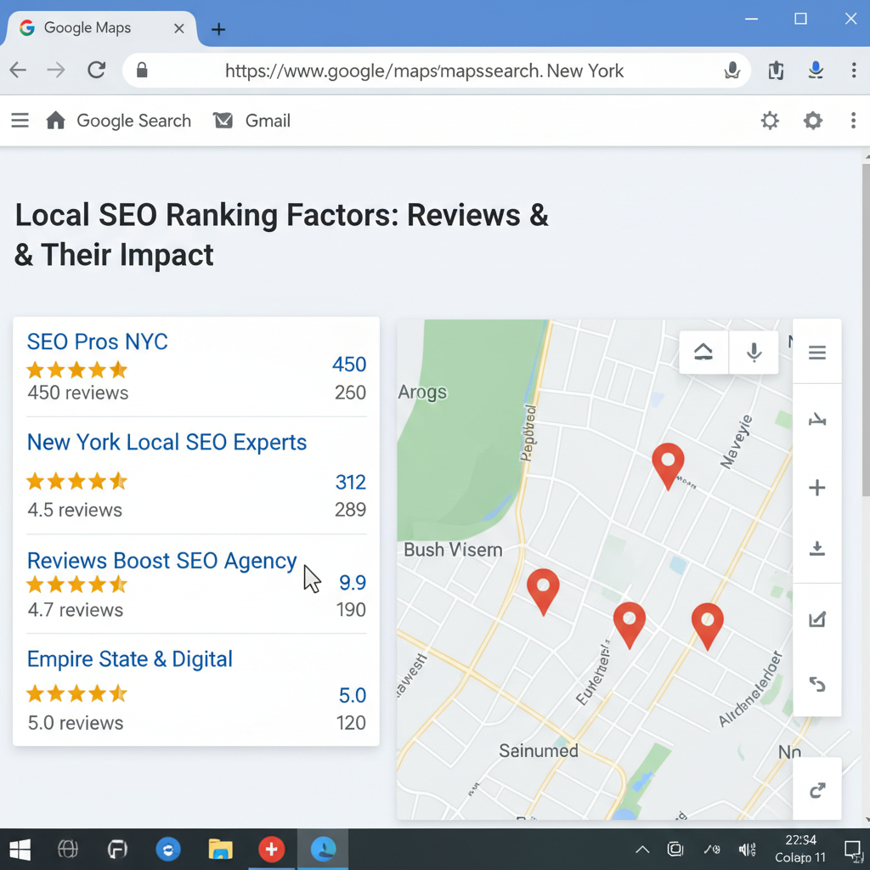870x870 pixels.
Task: Open the hamburger menu left of Google Search
Action: pos(20,121)
